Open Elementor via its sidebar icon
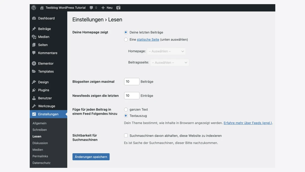305x172 pixels. pos(34,63)
